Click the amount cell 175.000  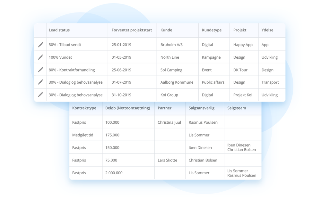[128, 135]
